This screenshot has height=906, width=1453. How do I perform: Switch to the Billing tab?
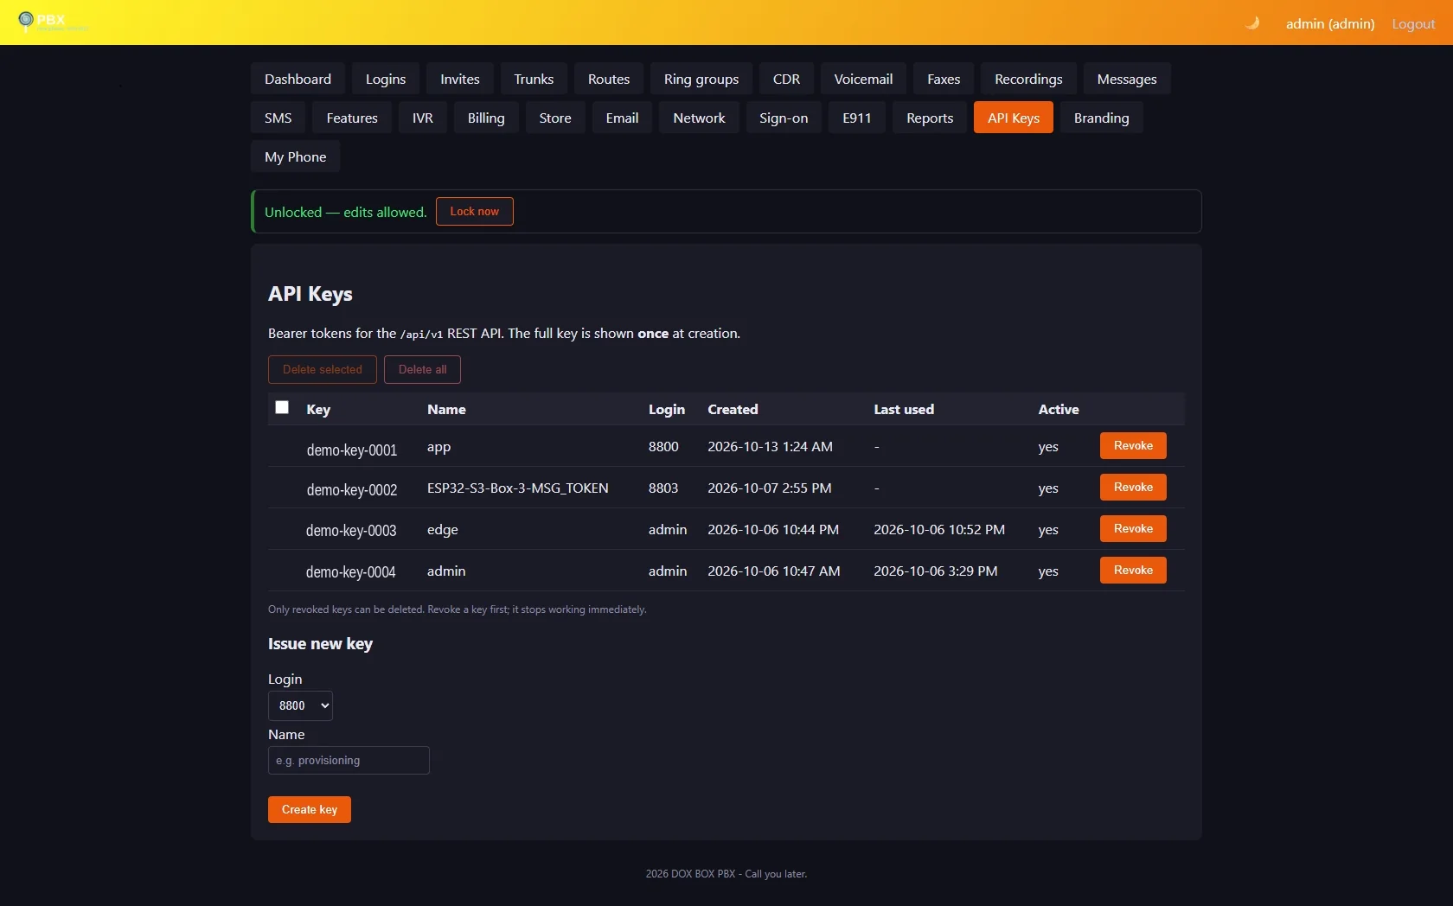(x=486, y=118)
